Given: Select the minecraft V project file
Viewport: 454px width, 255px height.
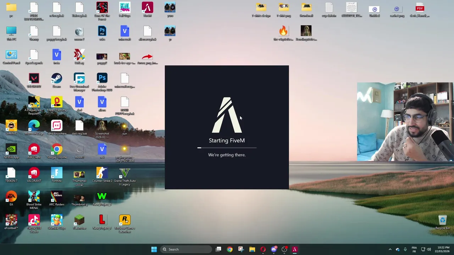Looking at the screenshot, I should coord(124,33).
